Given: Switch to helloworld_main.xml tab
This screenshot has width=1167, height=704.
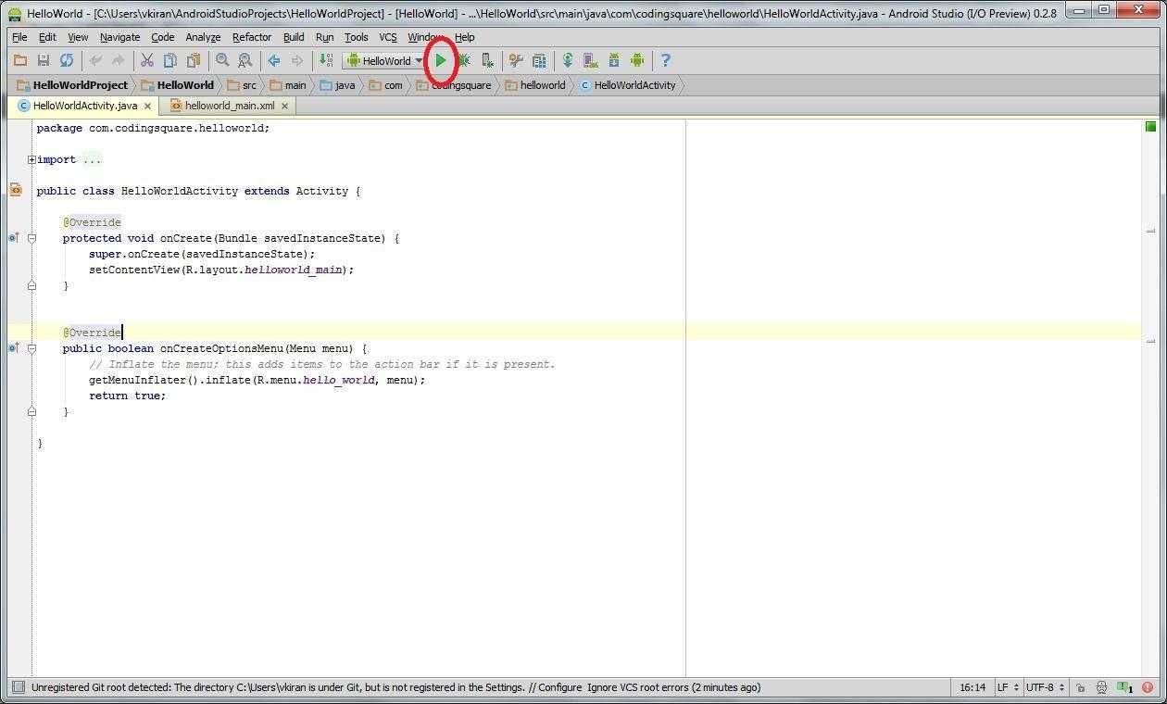Looking at the screenshot, I should pyautogui.click(x=229, y=106).
